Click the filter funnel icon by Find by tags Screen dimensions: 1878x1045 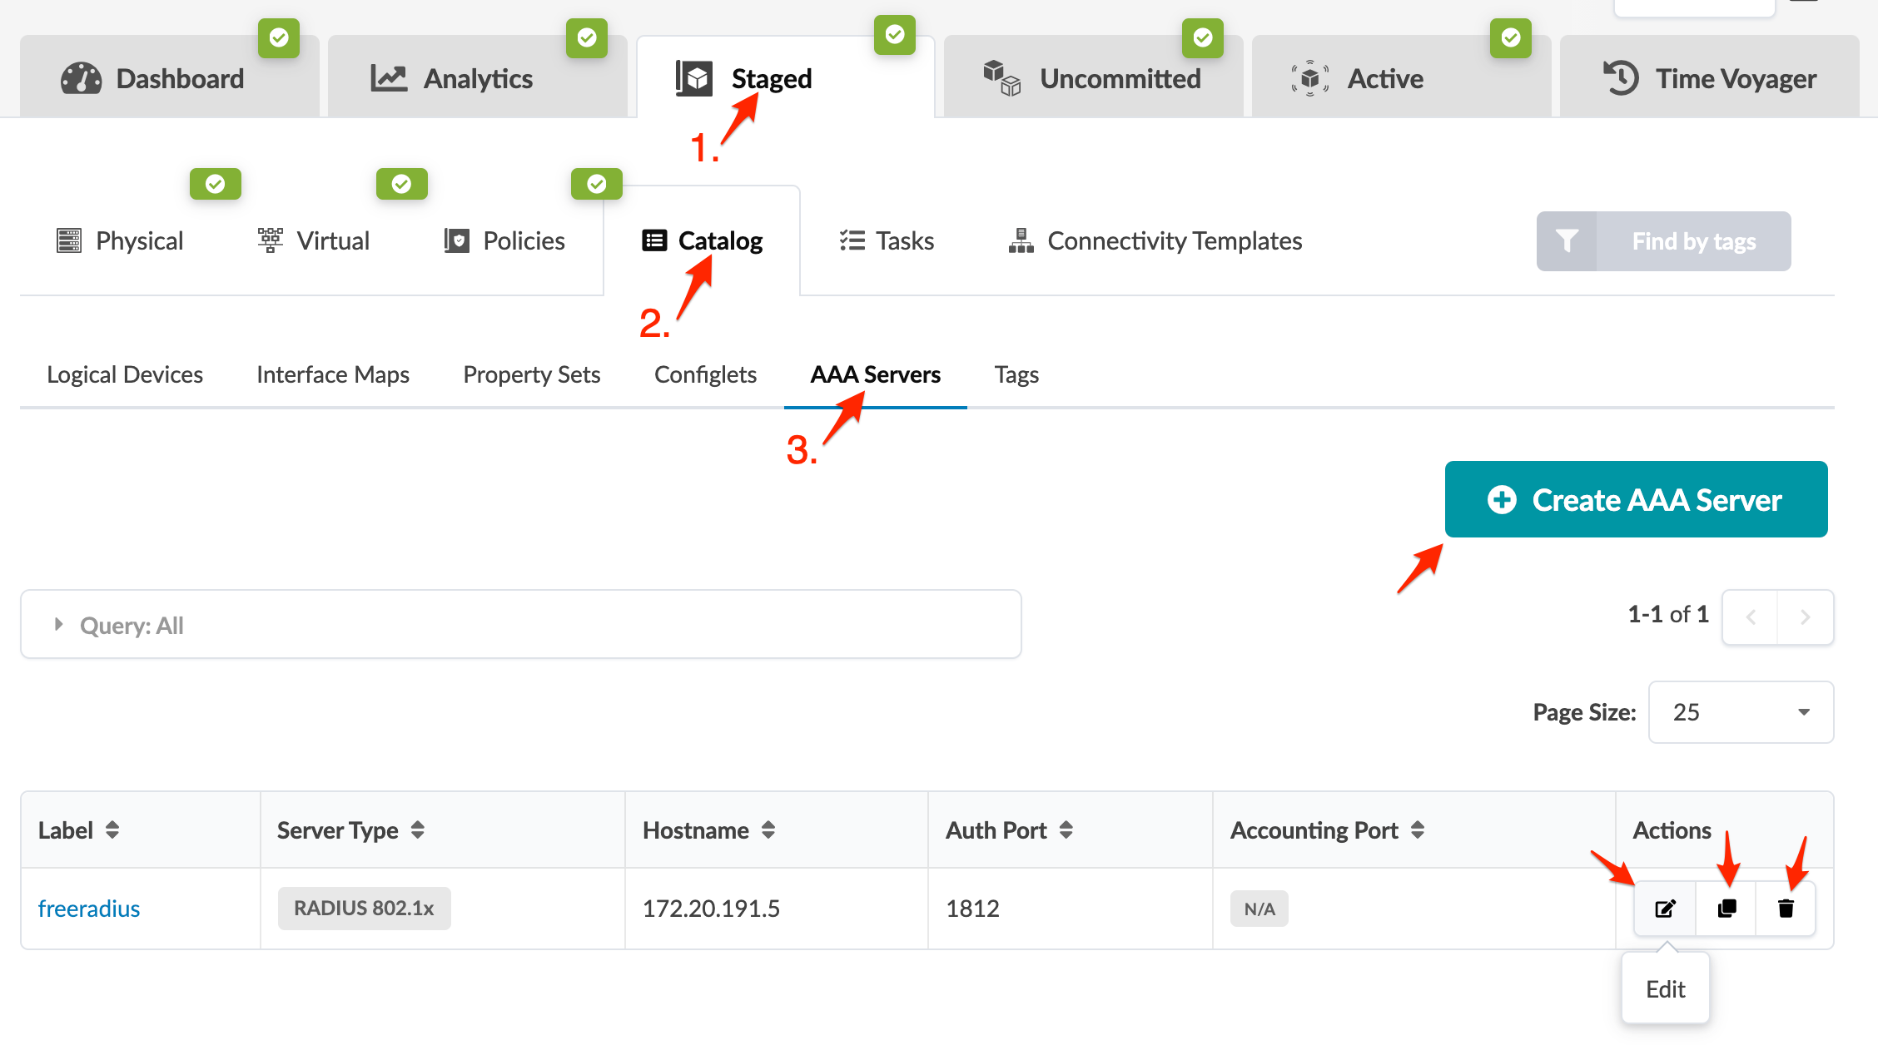(x=1567, y=241)
